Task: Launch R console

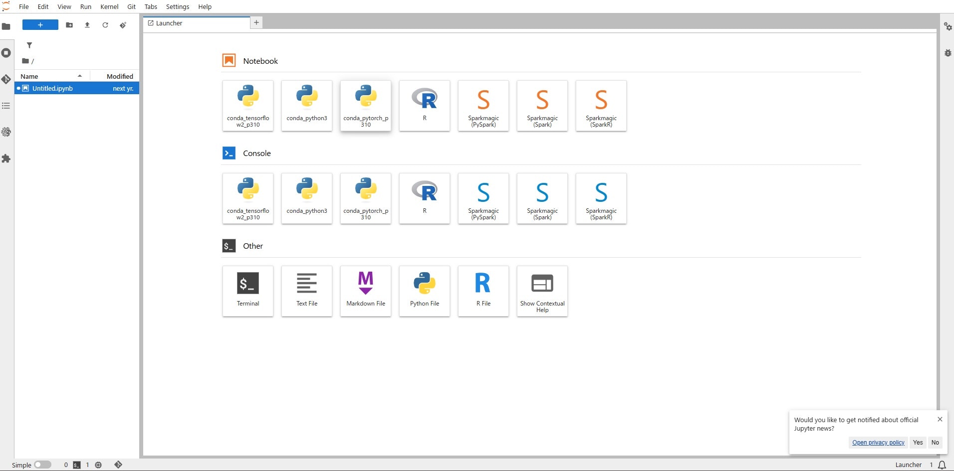Action: coord(425,198)
